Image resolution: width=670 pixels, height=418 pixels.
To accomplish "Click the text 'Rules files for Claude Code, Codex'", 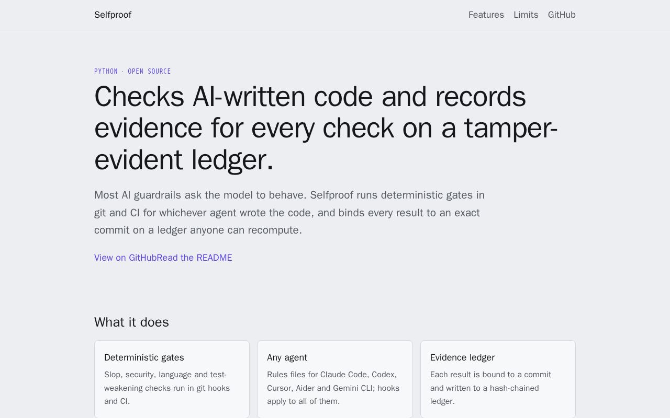I will [x=333, y=388].
